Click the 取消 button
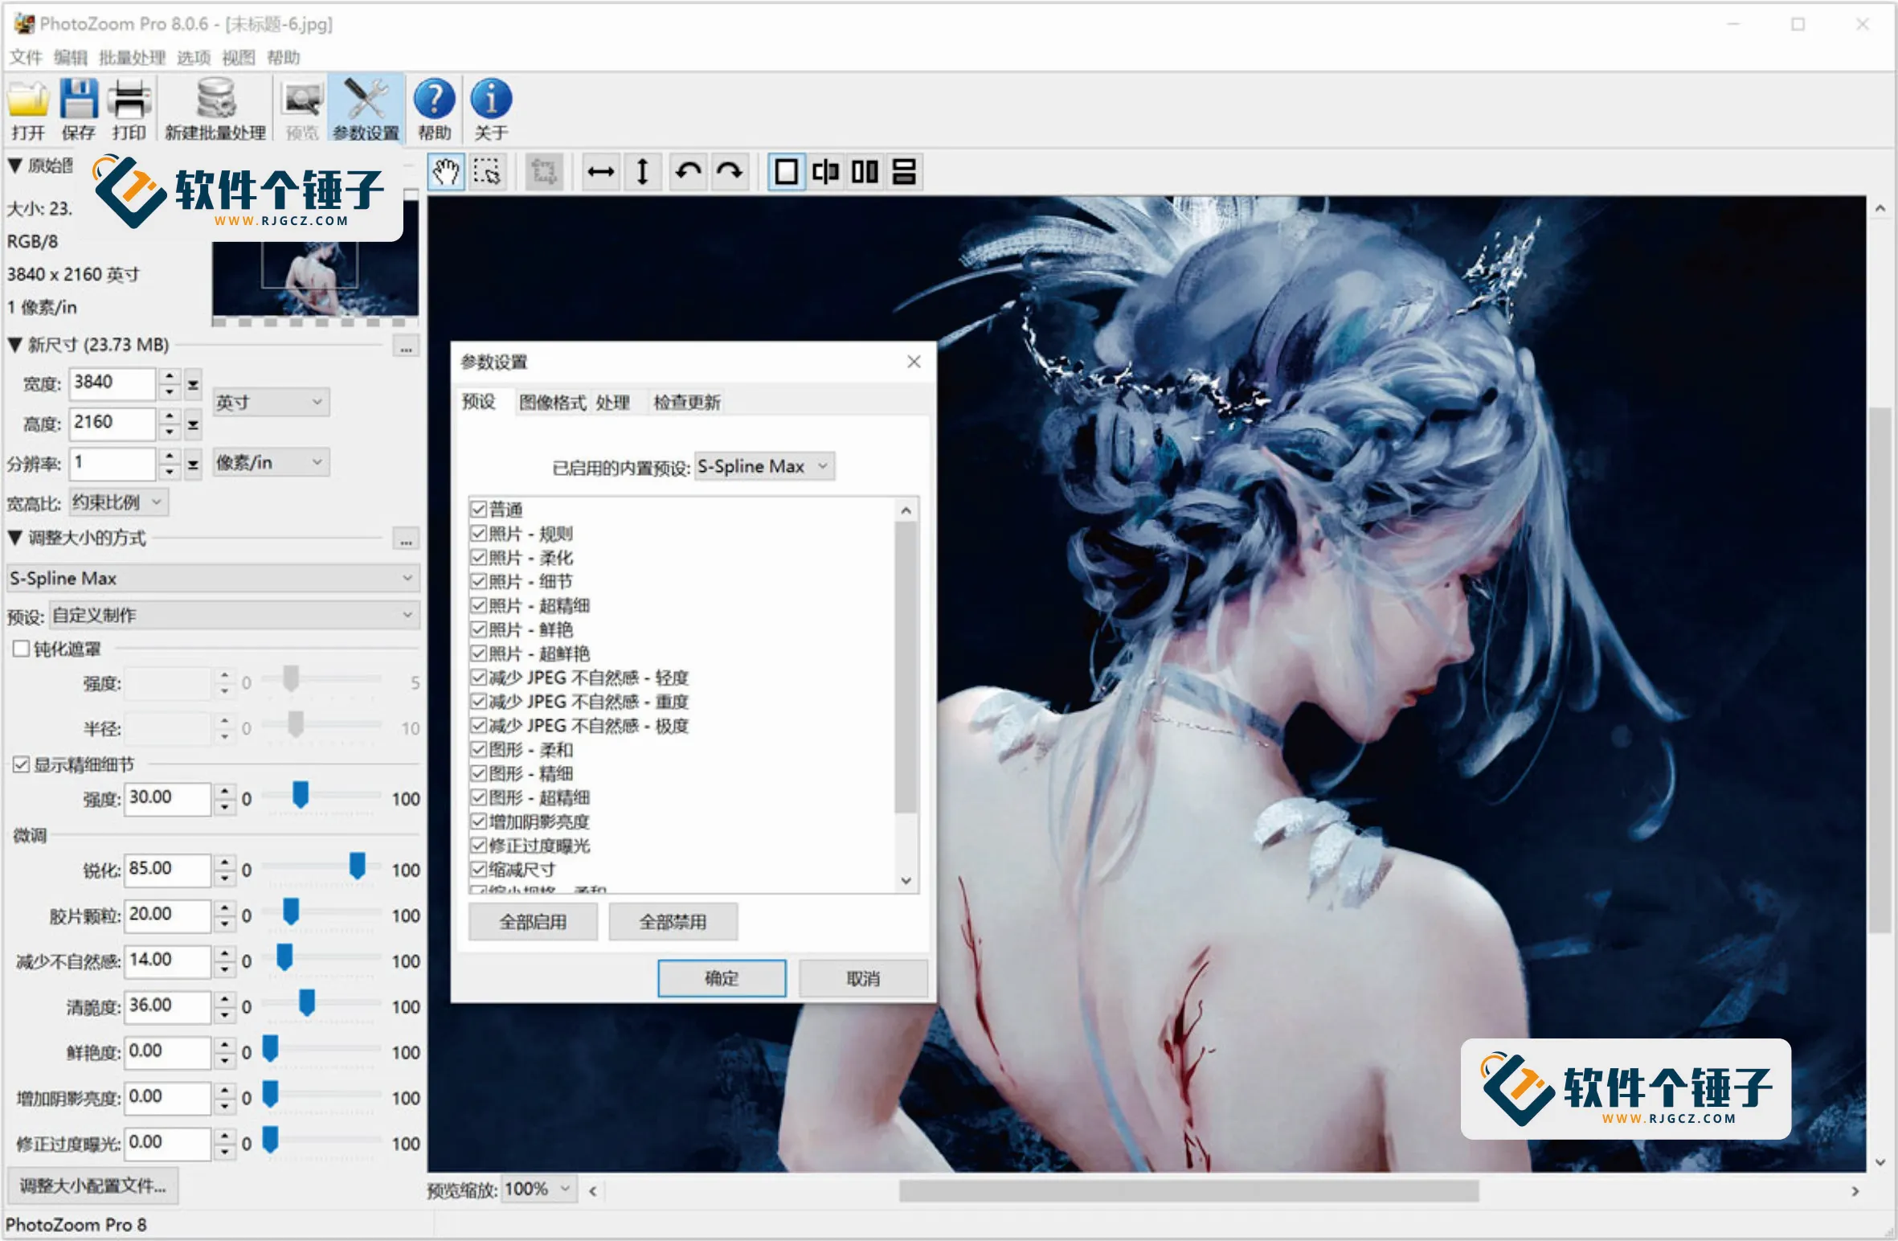The height and width of the screenshot is (1241, 1898). coord(863,978)
